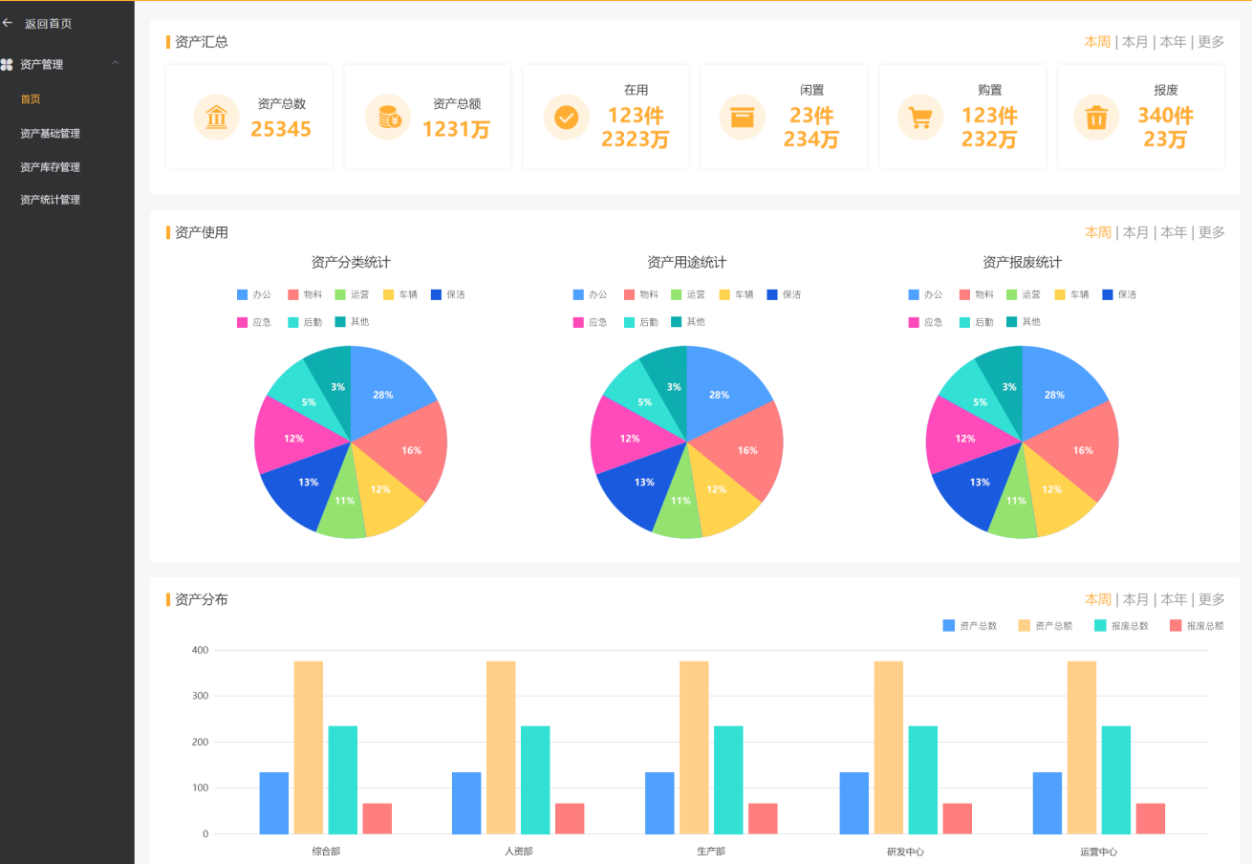Click the shopping cart icon for 购置

coord(919,118)
